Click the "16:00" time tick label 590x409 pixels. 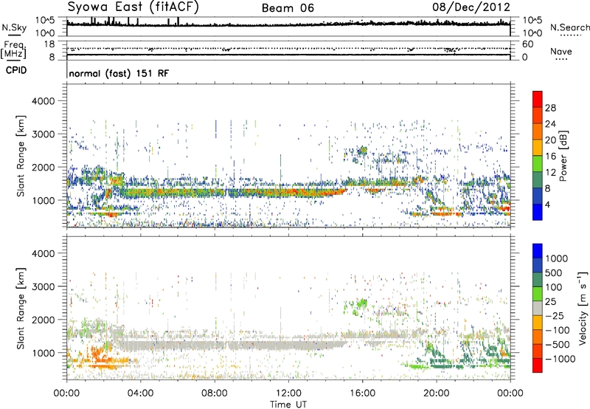tap(362, 393)
